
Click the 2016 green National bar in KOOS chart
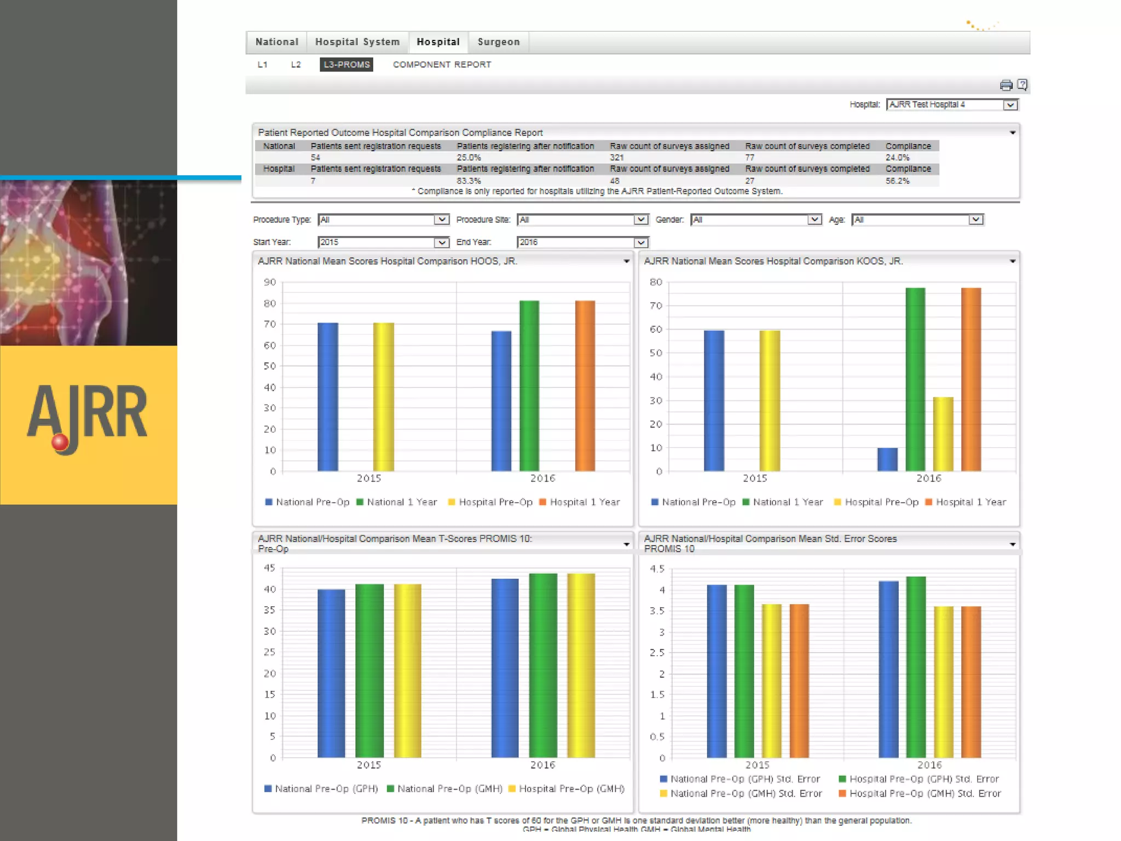915,379
